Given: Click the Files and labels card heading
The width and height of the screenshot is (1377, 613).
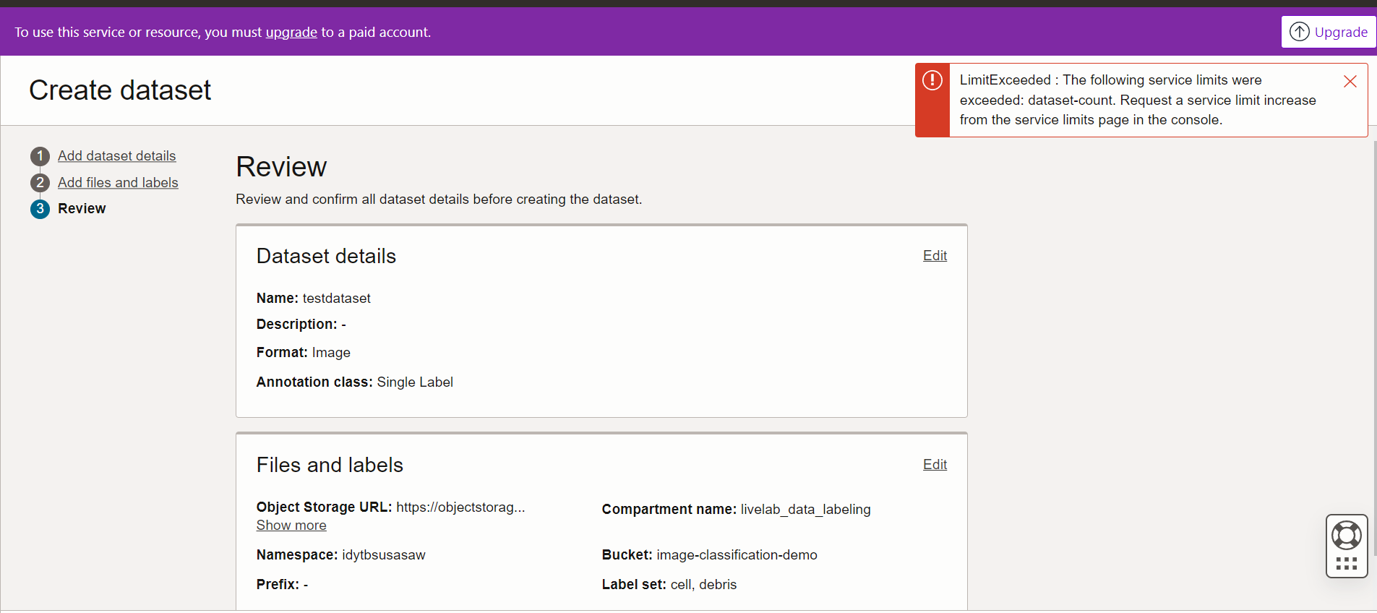Looking at the screenshot, I should click(330, 465).
